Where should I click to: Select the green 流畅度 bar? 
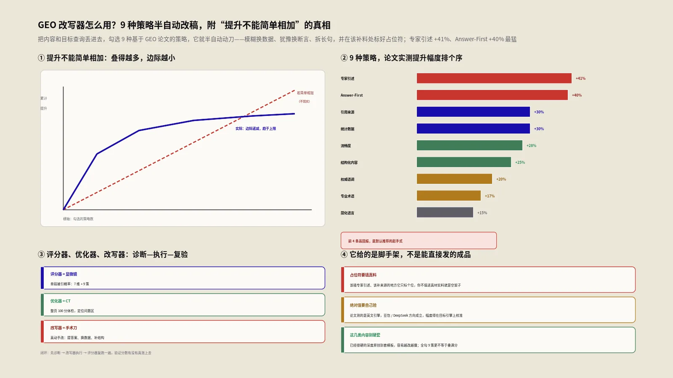pos(469,145)
